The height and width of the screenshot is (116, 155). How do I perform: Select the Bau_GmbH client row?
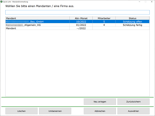(77, 22)
